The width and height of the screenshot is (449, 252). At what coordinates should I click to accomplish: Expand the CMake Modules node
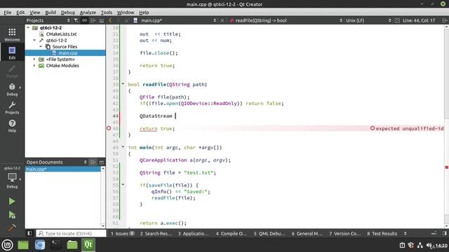point(34,65)
